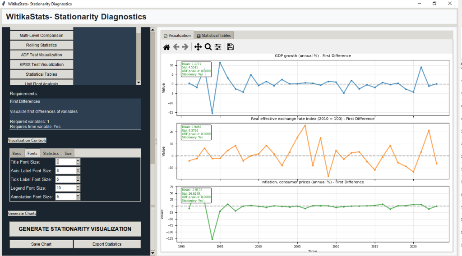Click the Home reset view icon
This screenshot has height=256, width=462.
click(x=167, y=47)
